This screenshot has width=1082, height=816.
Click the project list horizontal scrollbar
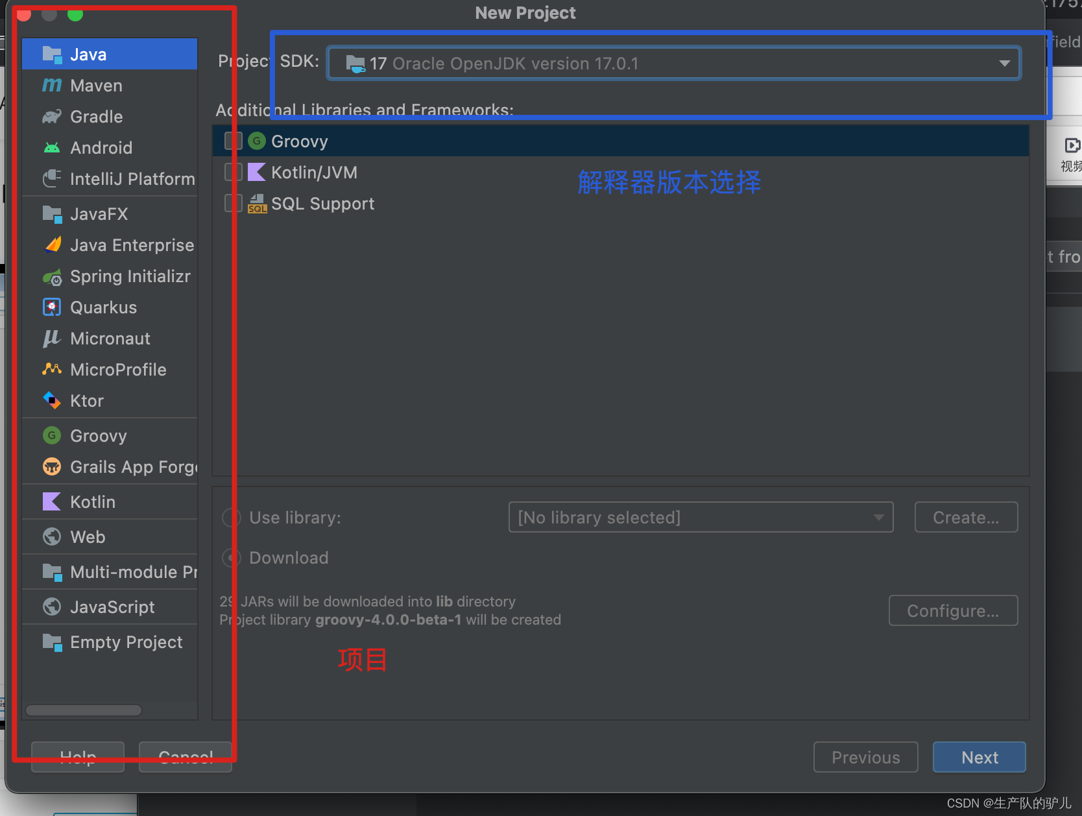[x=84, y=710]
